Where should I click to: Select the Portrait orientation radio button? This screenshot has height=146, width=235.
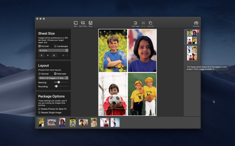(39, 46)
